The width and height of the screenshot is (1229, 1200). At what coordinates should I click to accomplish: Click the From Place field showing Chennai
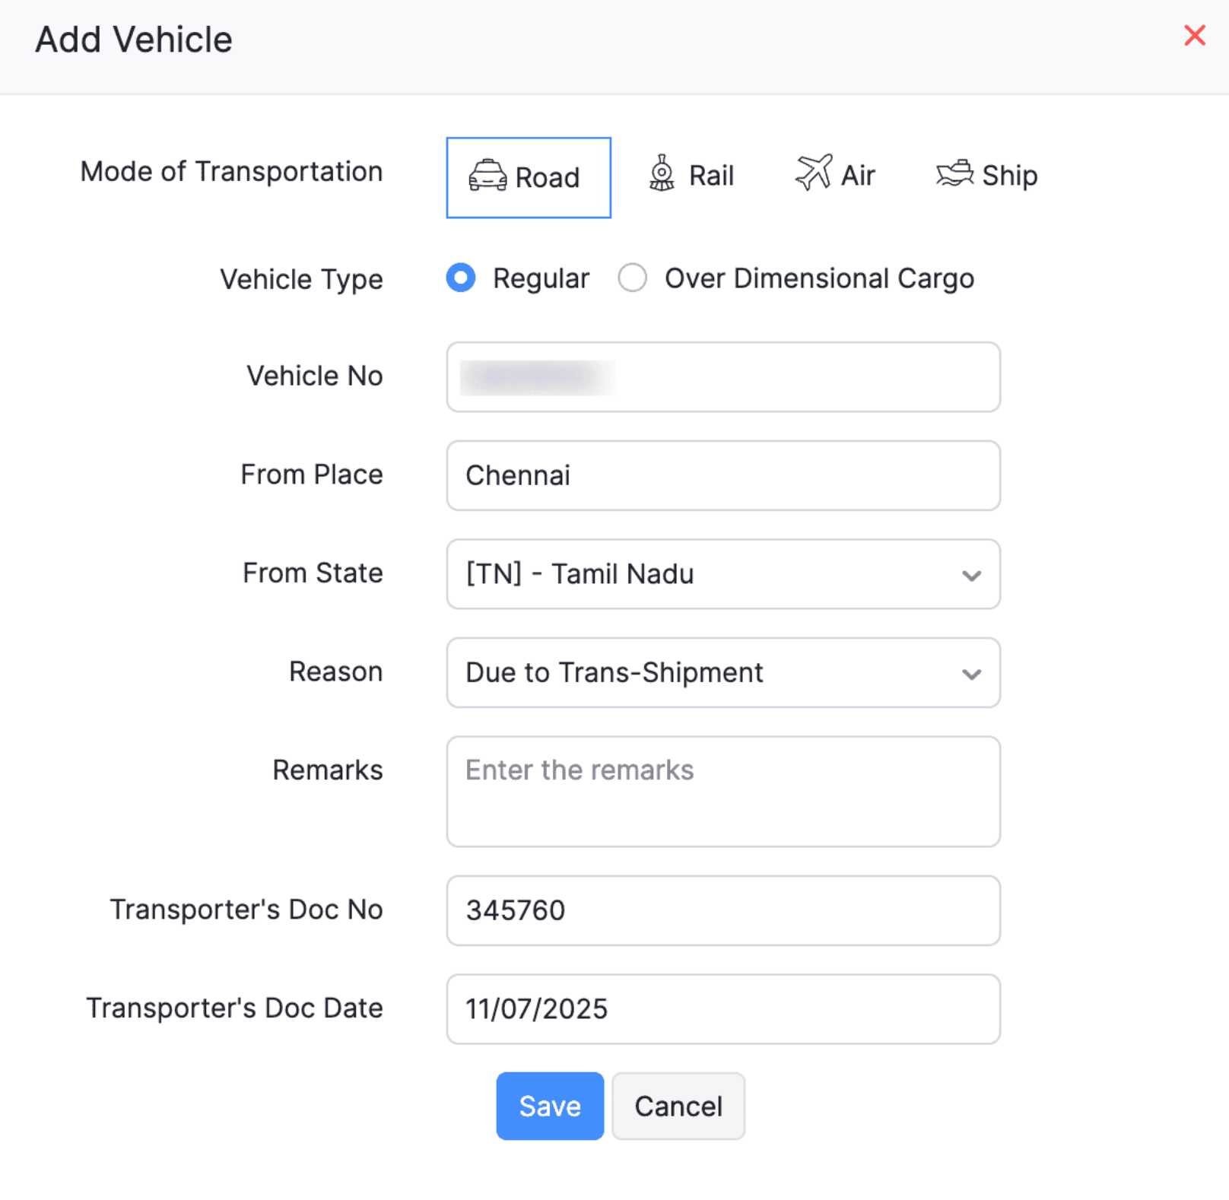(722, 475)
